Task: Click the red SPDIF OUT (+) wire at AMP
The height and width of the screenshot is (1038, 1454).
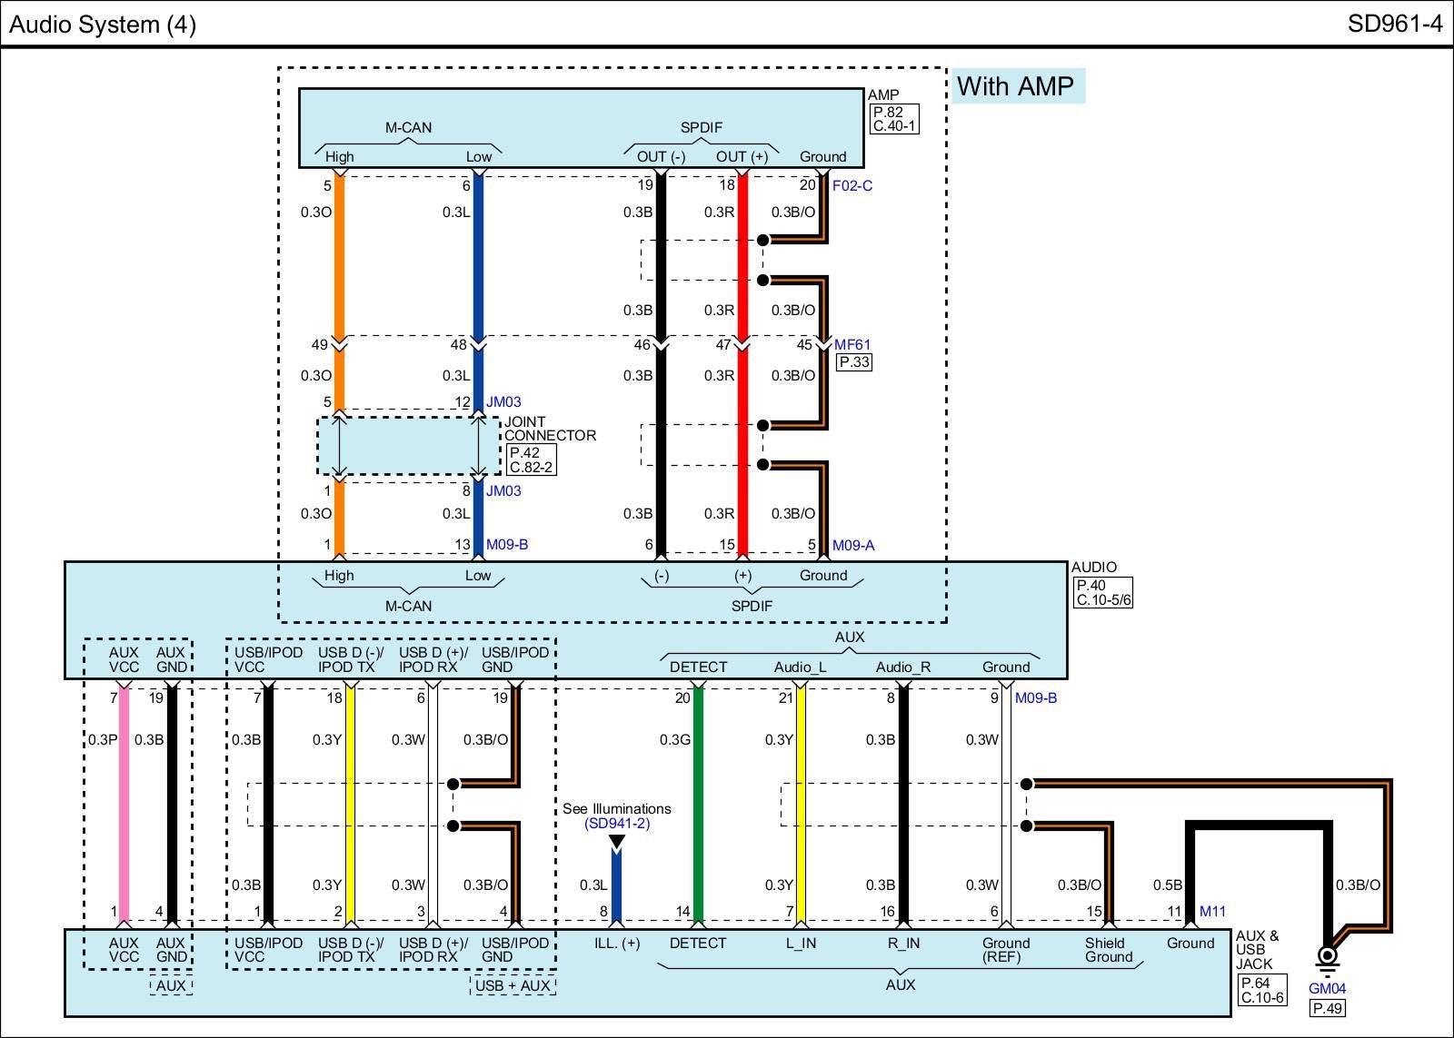Action: click(x=742, y=254)
